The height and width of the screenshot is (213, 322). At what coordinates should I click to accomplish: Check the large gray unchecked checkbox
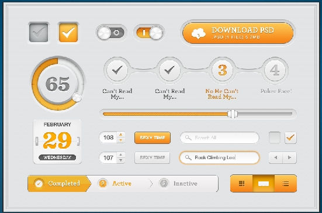[x=39, y=33]
